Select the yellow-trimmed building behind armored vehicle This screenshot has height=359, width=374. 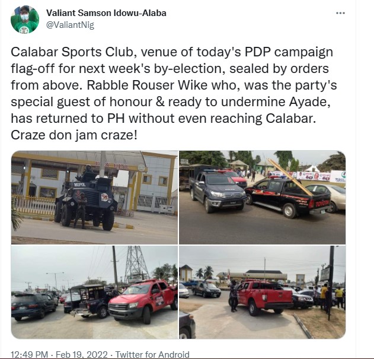point(94,182)
